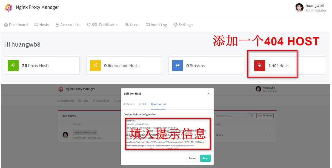Click the red 404 Hosts icon

point(259,66)
